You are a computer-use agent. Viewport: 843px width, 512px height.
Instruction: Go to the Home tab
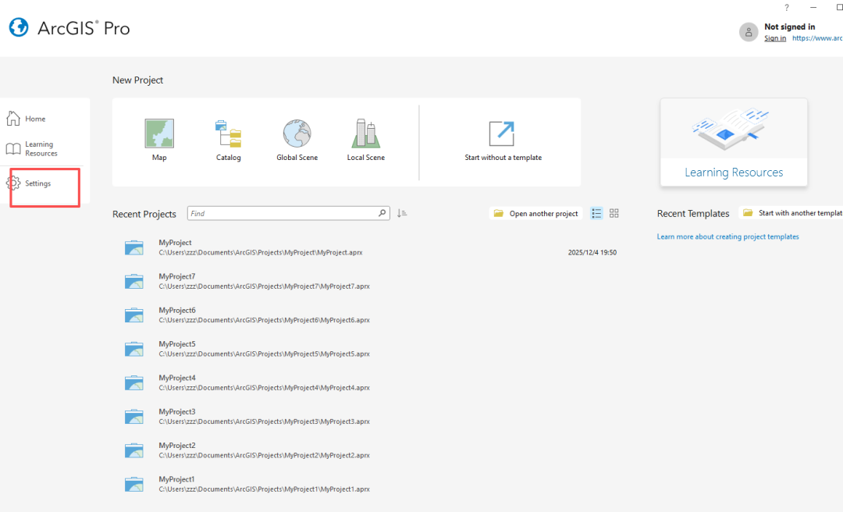pyautogui.click(x=34, y=119)
